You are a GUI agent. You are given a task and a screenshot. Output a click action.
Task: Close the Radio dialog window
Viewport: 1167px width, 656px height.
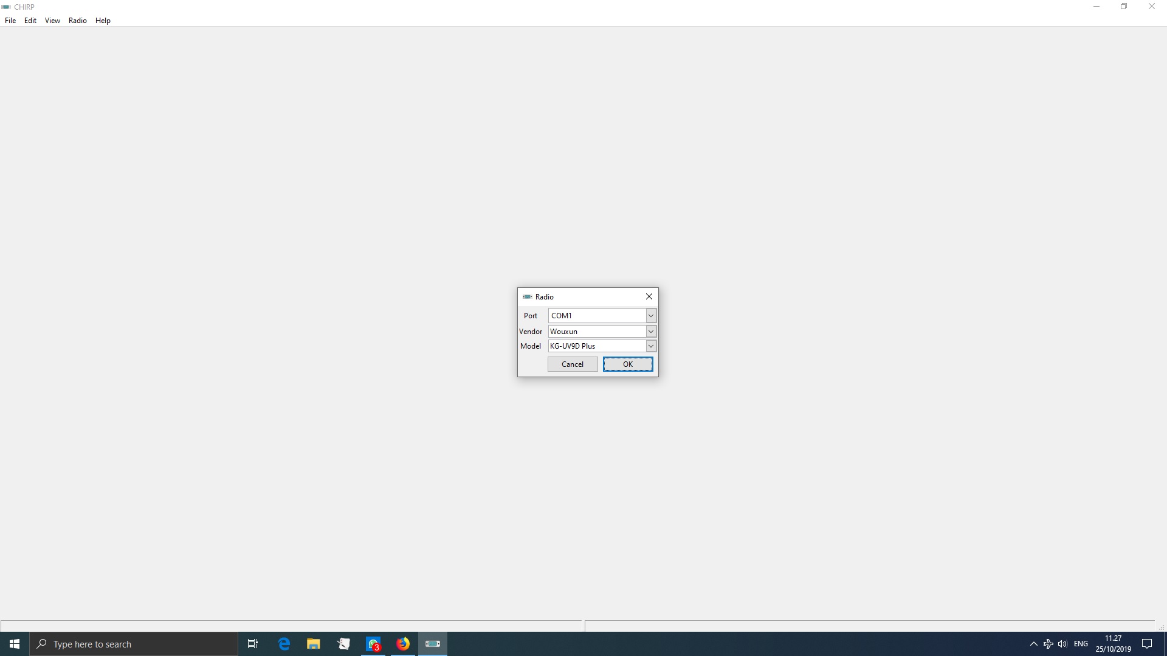pyautogui.click(x=649, y=296)
